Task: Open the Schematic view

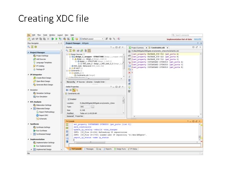Action: tap(43, 119)
